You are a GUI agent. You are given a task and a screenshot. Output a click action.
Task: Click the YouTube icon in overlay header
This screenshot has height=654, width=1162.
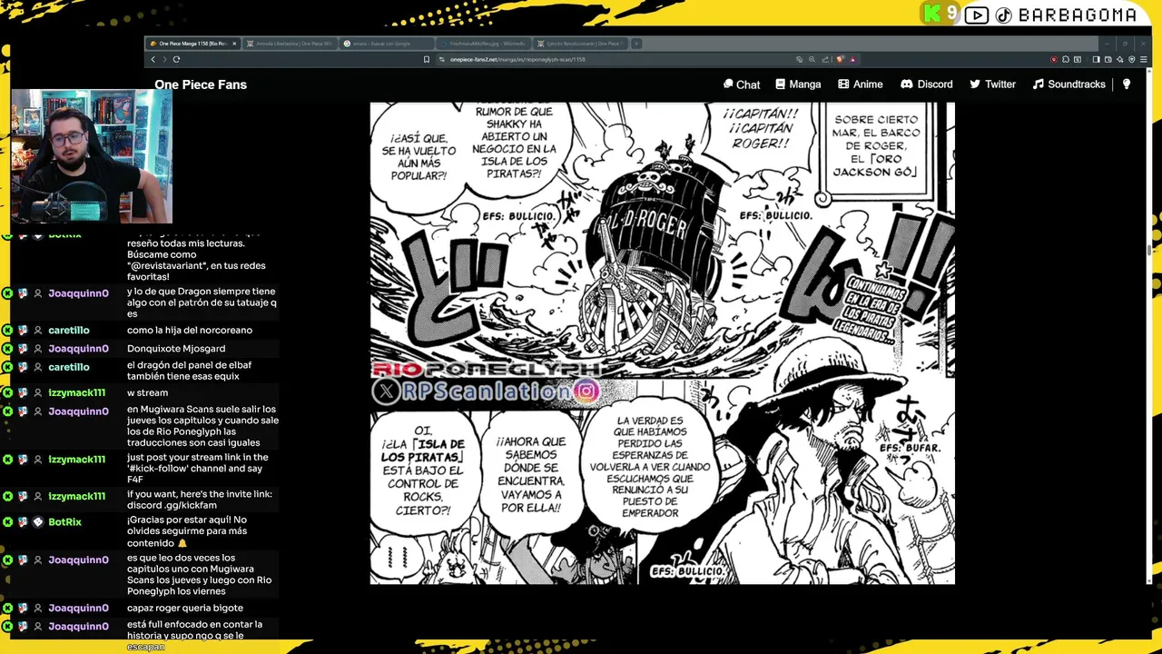(977, 15)
